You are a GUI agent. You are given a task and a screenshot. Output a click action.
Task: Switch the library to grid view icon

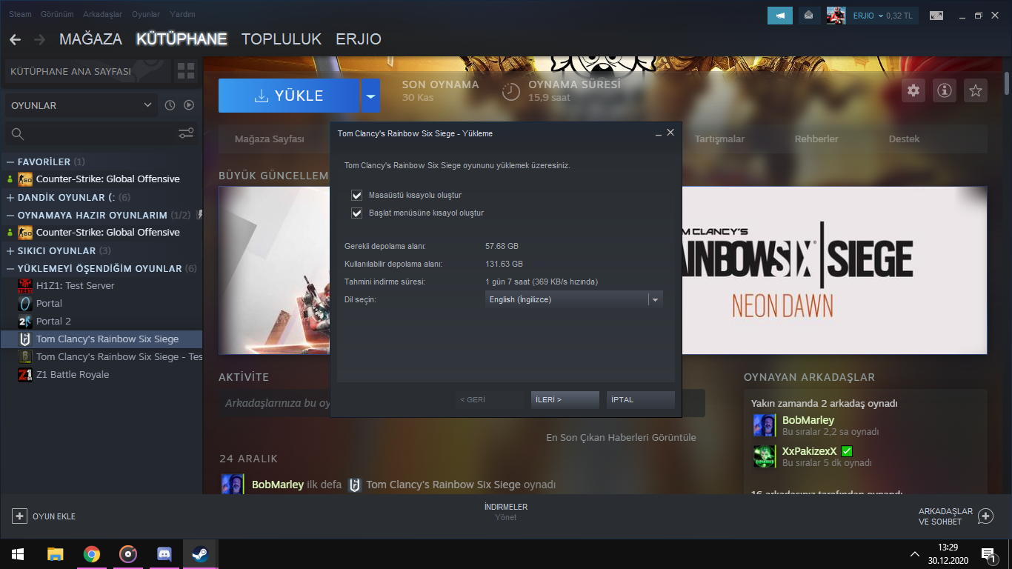tap(186, 71)
